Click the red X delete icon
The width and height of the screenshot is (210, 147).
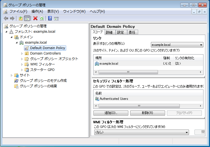tap(35, 18)
